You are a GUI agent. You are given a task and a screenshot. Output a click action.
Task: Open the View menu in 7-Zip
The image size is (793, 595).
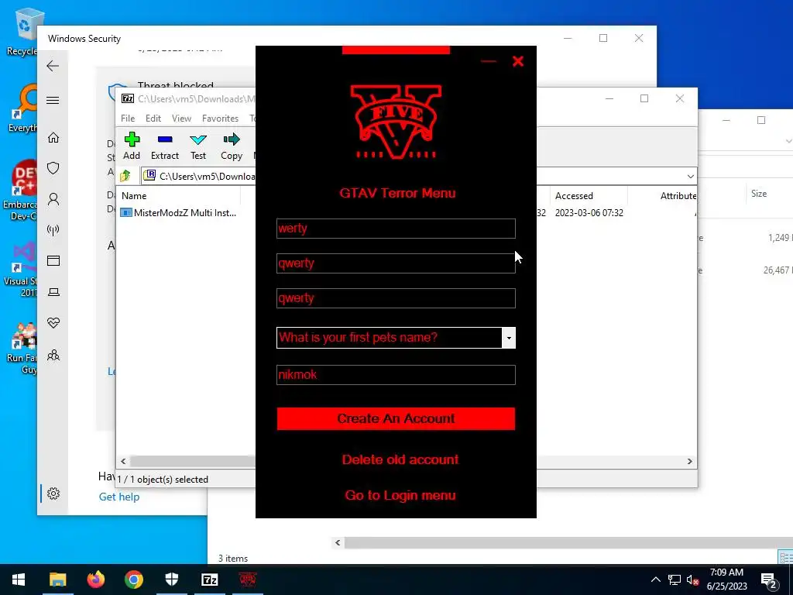[181, 119]
